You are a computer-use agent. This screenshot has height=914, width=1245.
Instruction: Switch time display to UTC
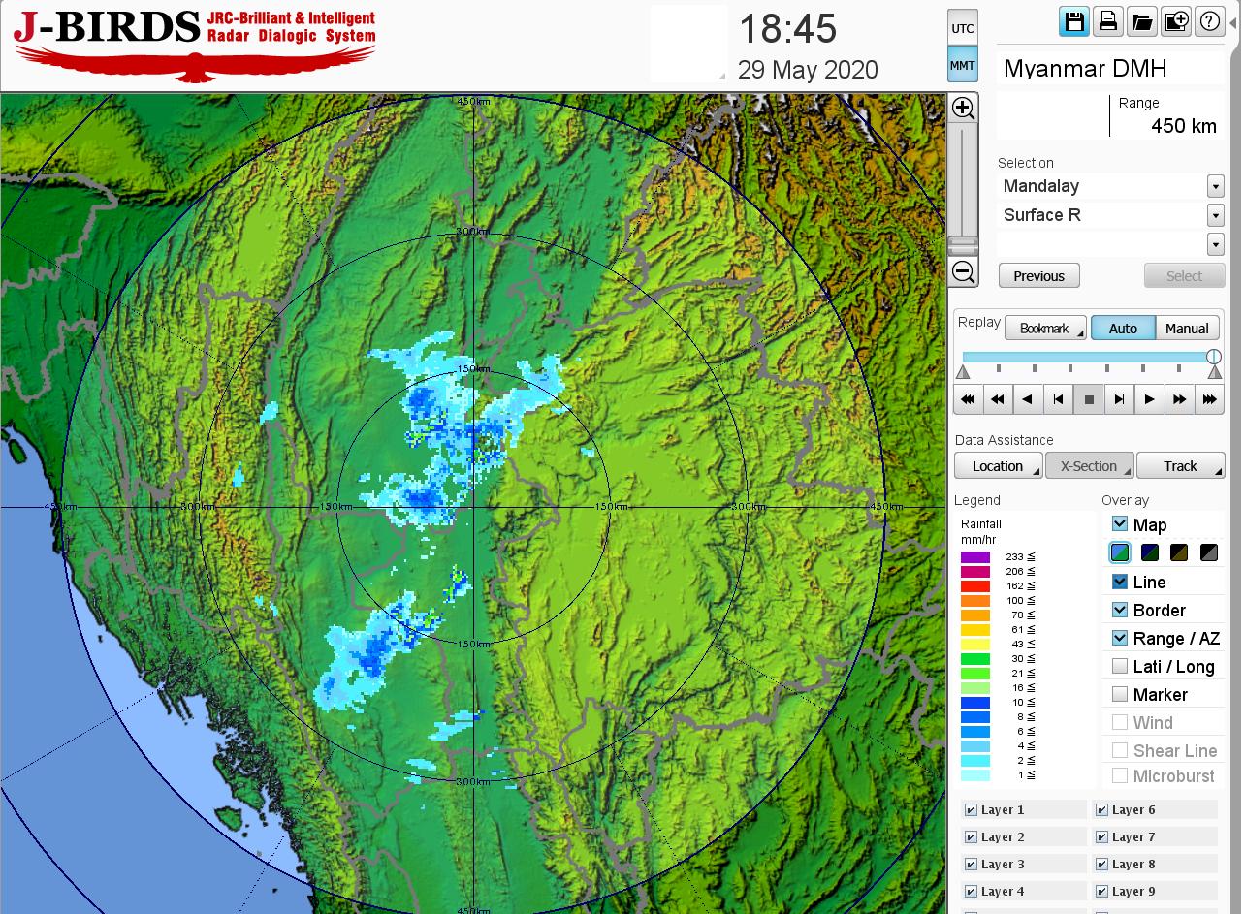[962, 28]
